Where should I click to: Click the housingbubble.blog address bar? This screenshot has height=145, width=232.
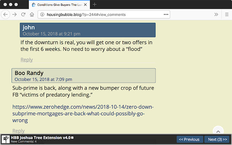pyautogui.click(x=101, y=14)
